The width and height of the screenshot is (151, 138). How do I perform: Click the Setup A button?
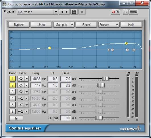(62, 25)
